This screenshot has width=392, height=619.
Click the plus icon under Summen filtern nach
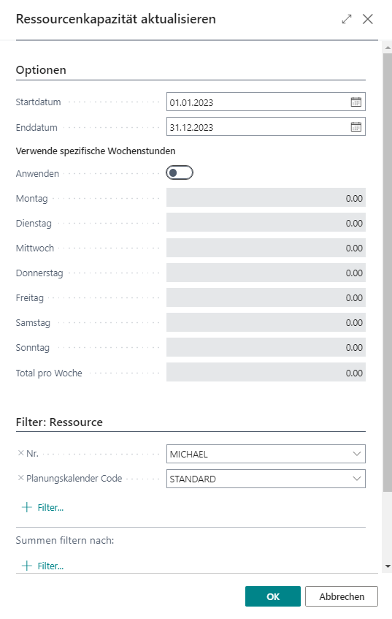(26, 566)
